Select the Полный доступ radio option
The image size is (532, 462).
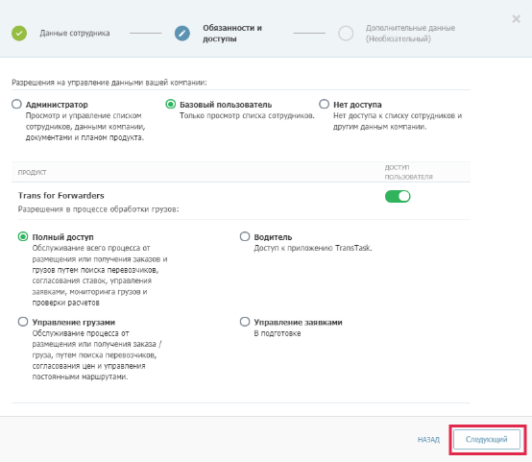click(23, 236)
